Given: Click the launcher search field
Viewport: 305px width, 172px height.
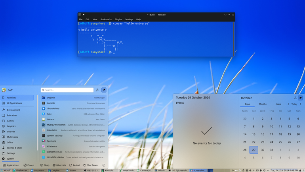Looking at the screenshot, I should (x=67, y=90).
